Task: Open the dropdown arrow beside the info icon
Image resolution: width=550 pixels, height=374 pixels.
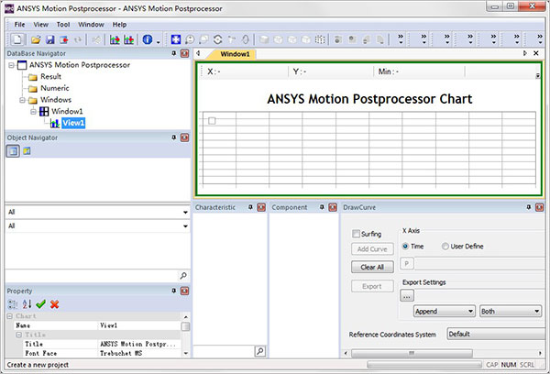Action: (159, 42)
